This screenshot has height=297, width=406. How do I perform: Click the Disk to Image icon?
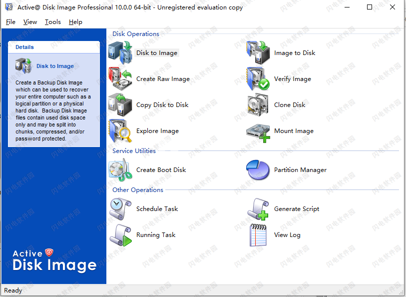pyautogui.click(x=120, y=52)
